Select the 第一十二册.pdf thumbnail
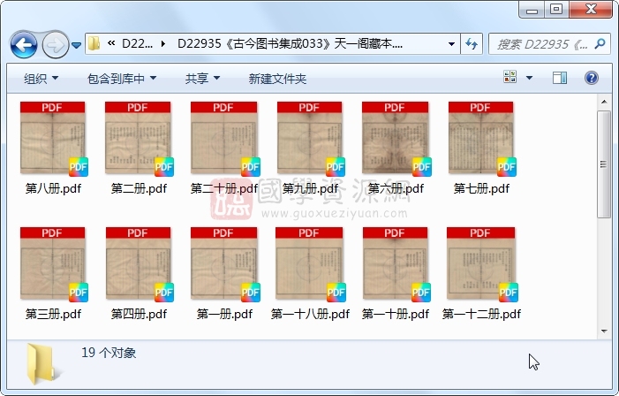The image size is (619, 396). pos(481,264)
